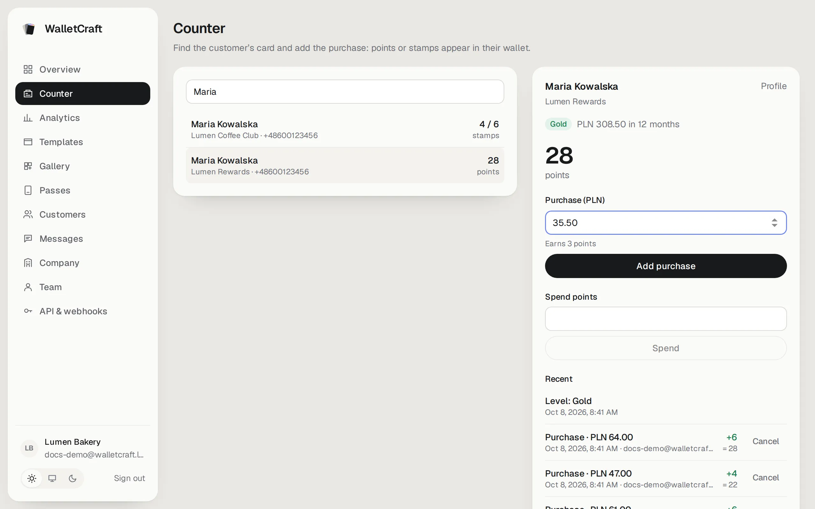Screen dimensions: 815x509
Task: Click the API & webhooks key icon
Action: point(28,311)
